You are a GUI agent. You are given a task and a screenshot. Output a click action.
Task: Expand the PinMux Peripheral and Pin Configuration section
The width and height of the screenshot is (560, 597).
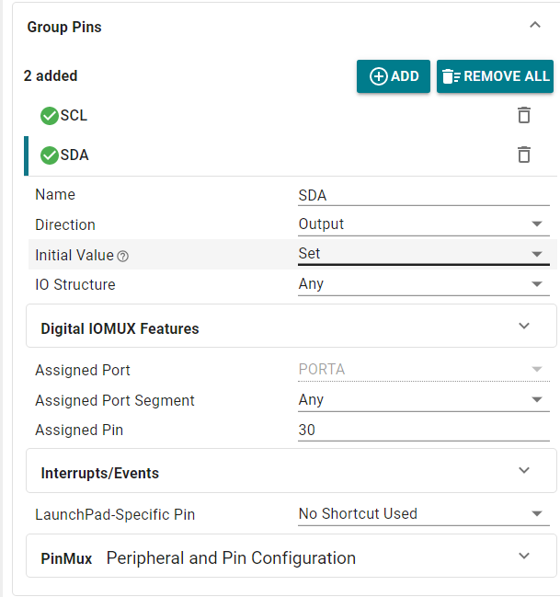(291, 556)
